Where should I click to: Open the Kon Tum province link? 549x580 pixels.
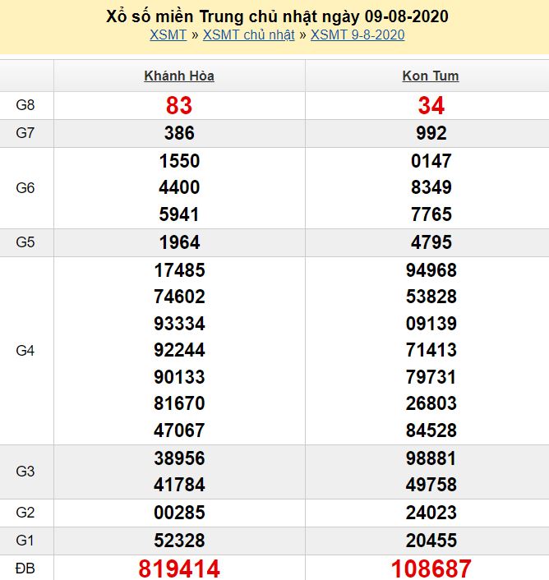(x=431, y=76)
